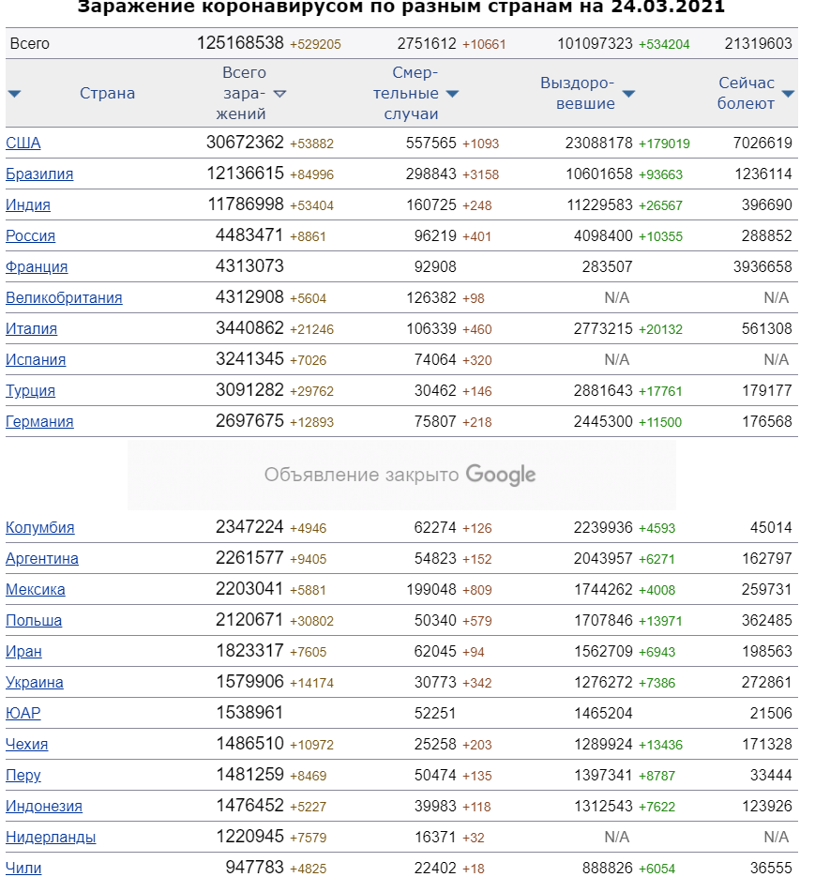Image resolution: width=815 pixels, height=877 pixels.
Task: Click the closed Google ad banner
Action: [x=401, y=475]
